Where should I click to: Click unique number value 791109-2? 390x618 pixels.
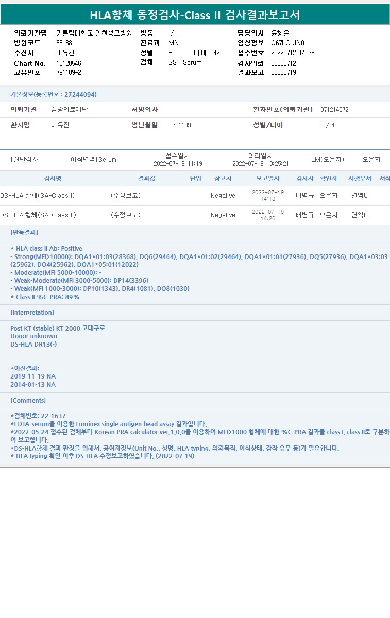pyautogui.click(x=69, y=72)
